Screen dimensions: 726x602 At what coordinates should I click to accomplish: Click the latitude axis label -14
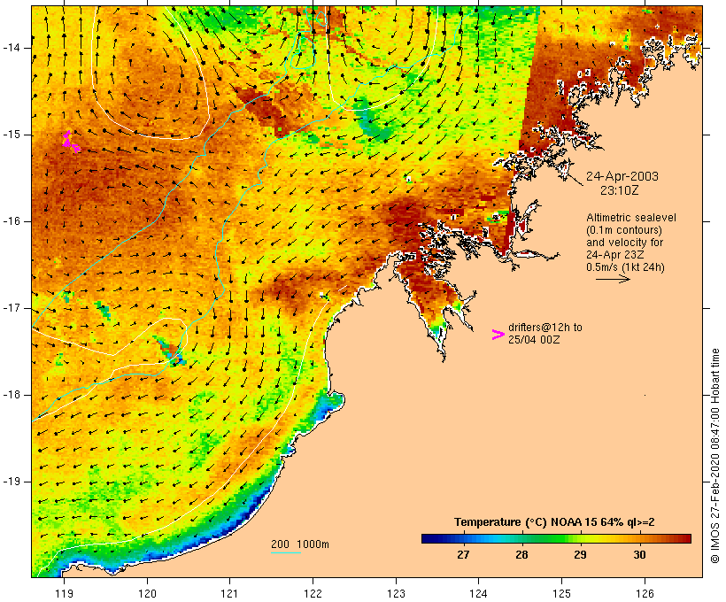tap(12, 48)
